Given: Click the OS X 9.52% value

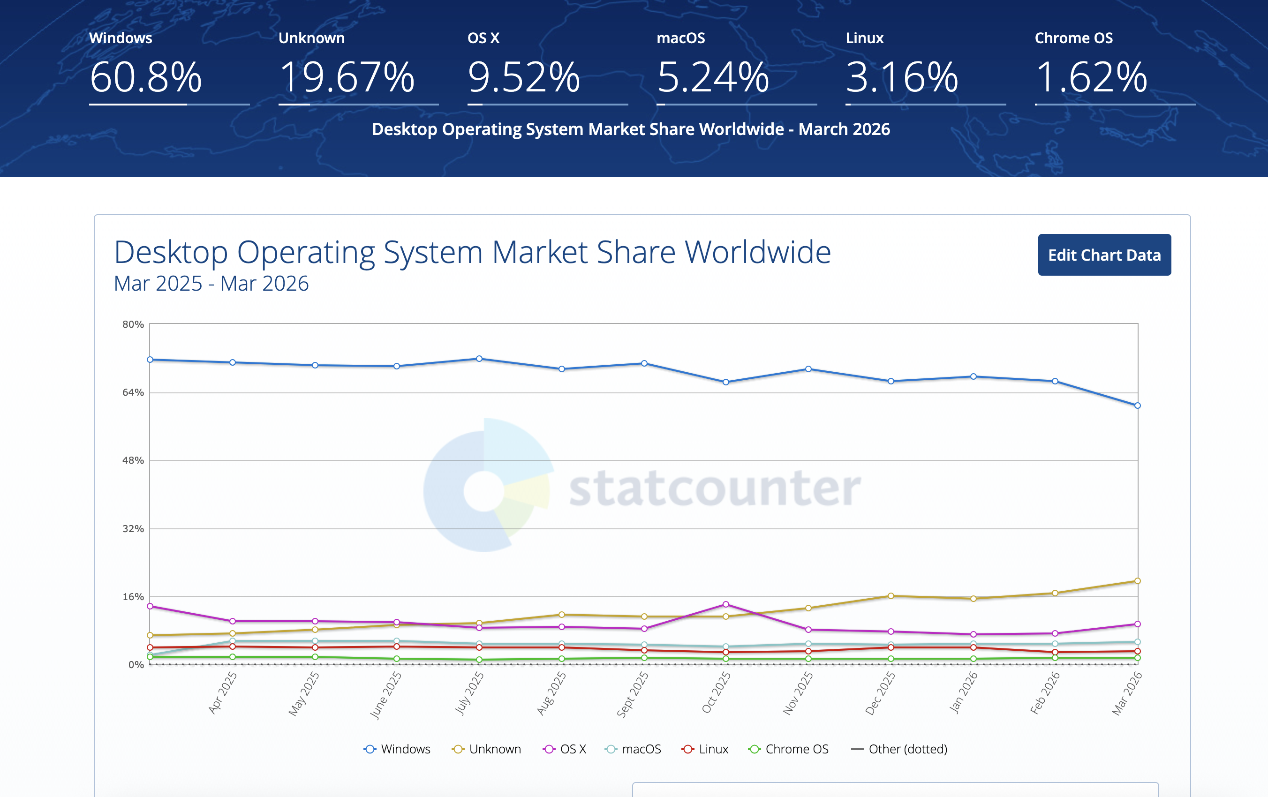Looking at the screenshot, I should (524, 77).
